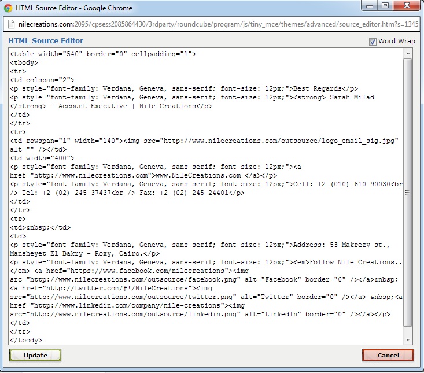The width and height of the screenshot is (424, 373).
Task: Click the vertical scrollbar thumb
Action: (x=408, y=193)
